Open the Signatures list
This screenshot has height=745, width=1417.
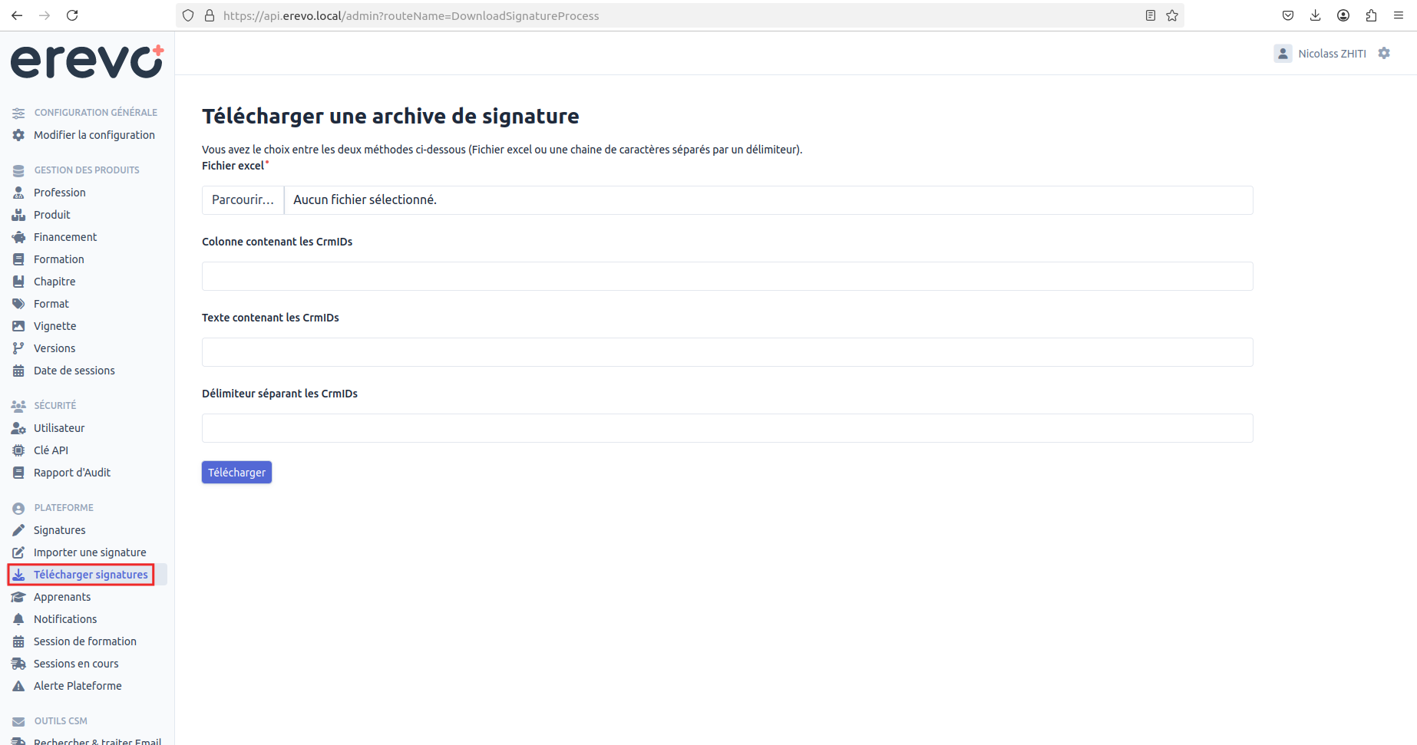coord(60,530)
